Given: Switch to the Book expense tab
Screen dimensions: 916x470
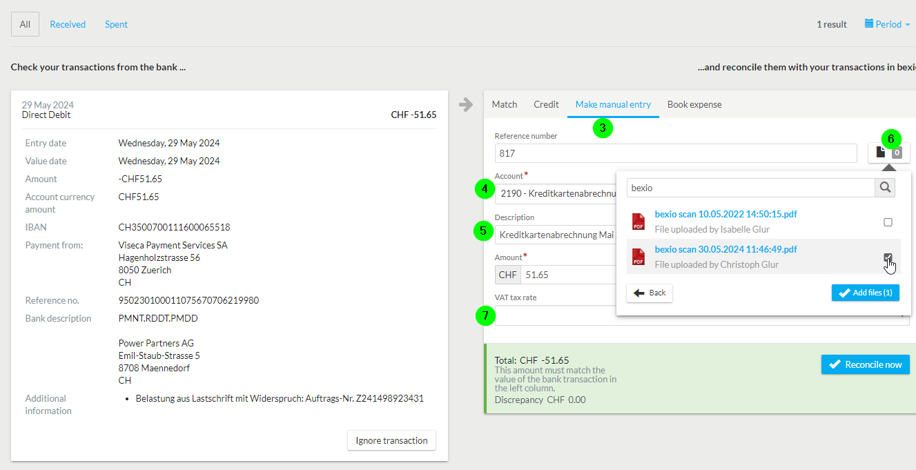Looking at the screenshot, I should 694,104.
